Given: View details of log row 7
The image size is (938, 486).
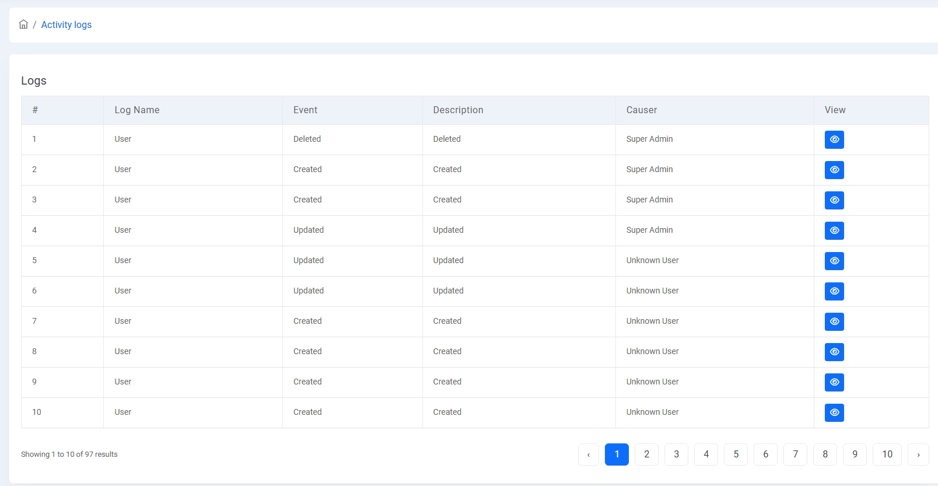Looking at the screenshot, I should point(834,321).
